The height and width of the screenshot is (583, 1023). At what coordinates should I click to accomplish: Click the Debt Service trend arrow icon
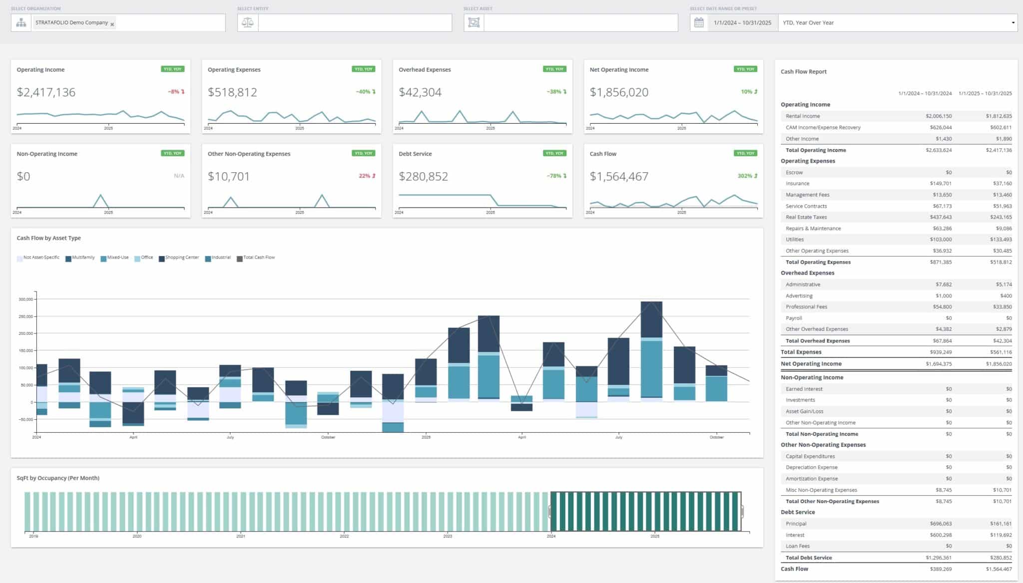click(x=565, y=176)
